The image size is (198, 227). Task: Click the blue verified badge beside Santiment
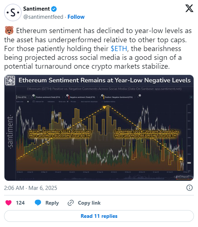[54, 9]
